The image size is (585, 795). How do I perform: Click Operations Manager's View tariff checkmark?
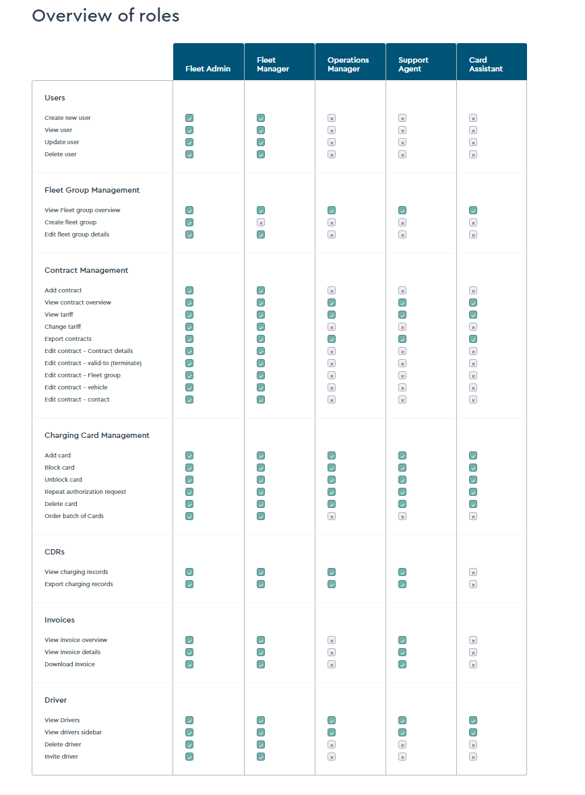332,315
